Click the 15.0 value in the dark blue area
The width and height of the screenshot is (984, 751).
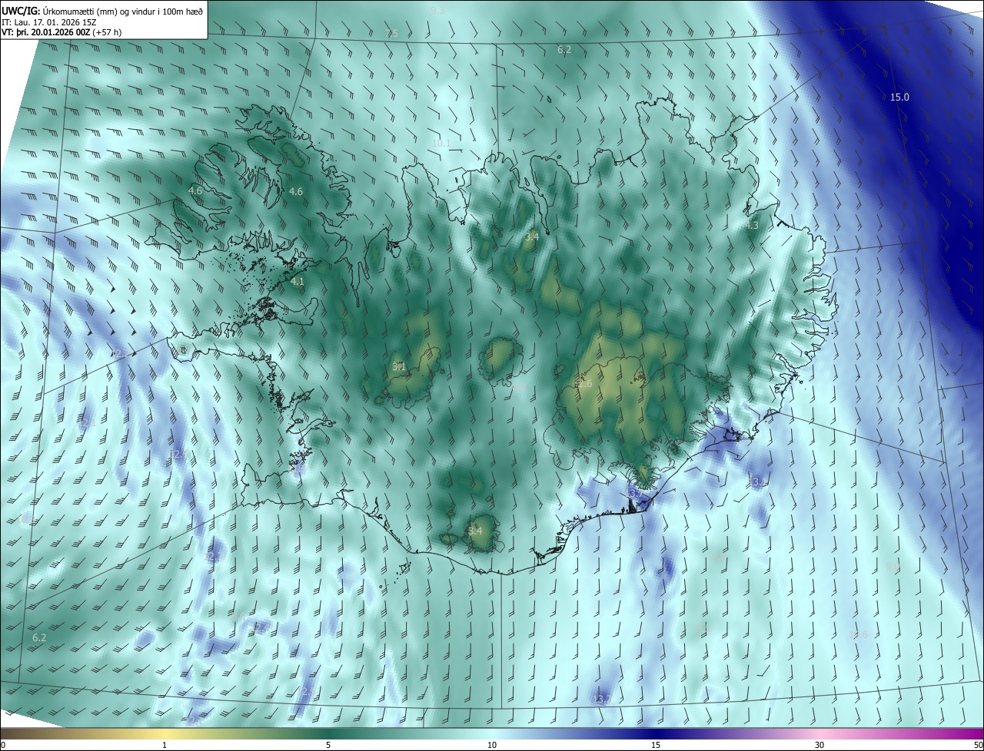click(x=899, y=97)
